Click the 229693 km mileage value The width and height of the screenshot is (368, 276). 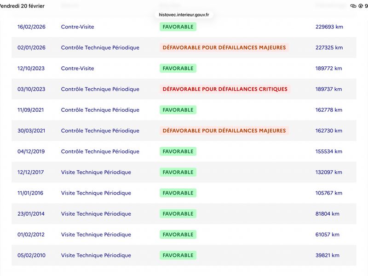tap(329, 27)
